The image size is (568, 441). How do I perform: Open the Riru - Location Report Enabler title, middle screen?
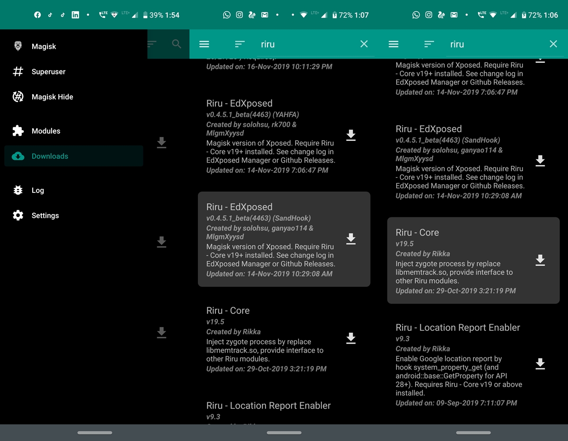268,406
